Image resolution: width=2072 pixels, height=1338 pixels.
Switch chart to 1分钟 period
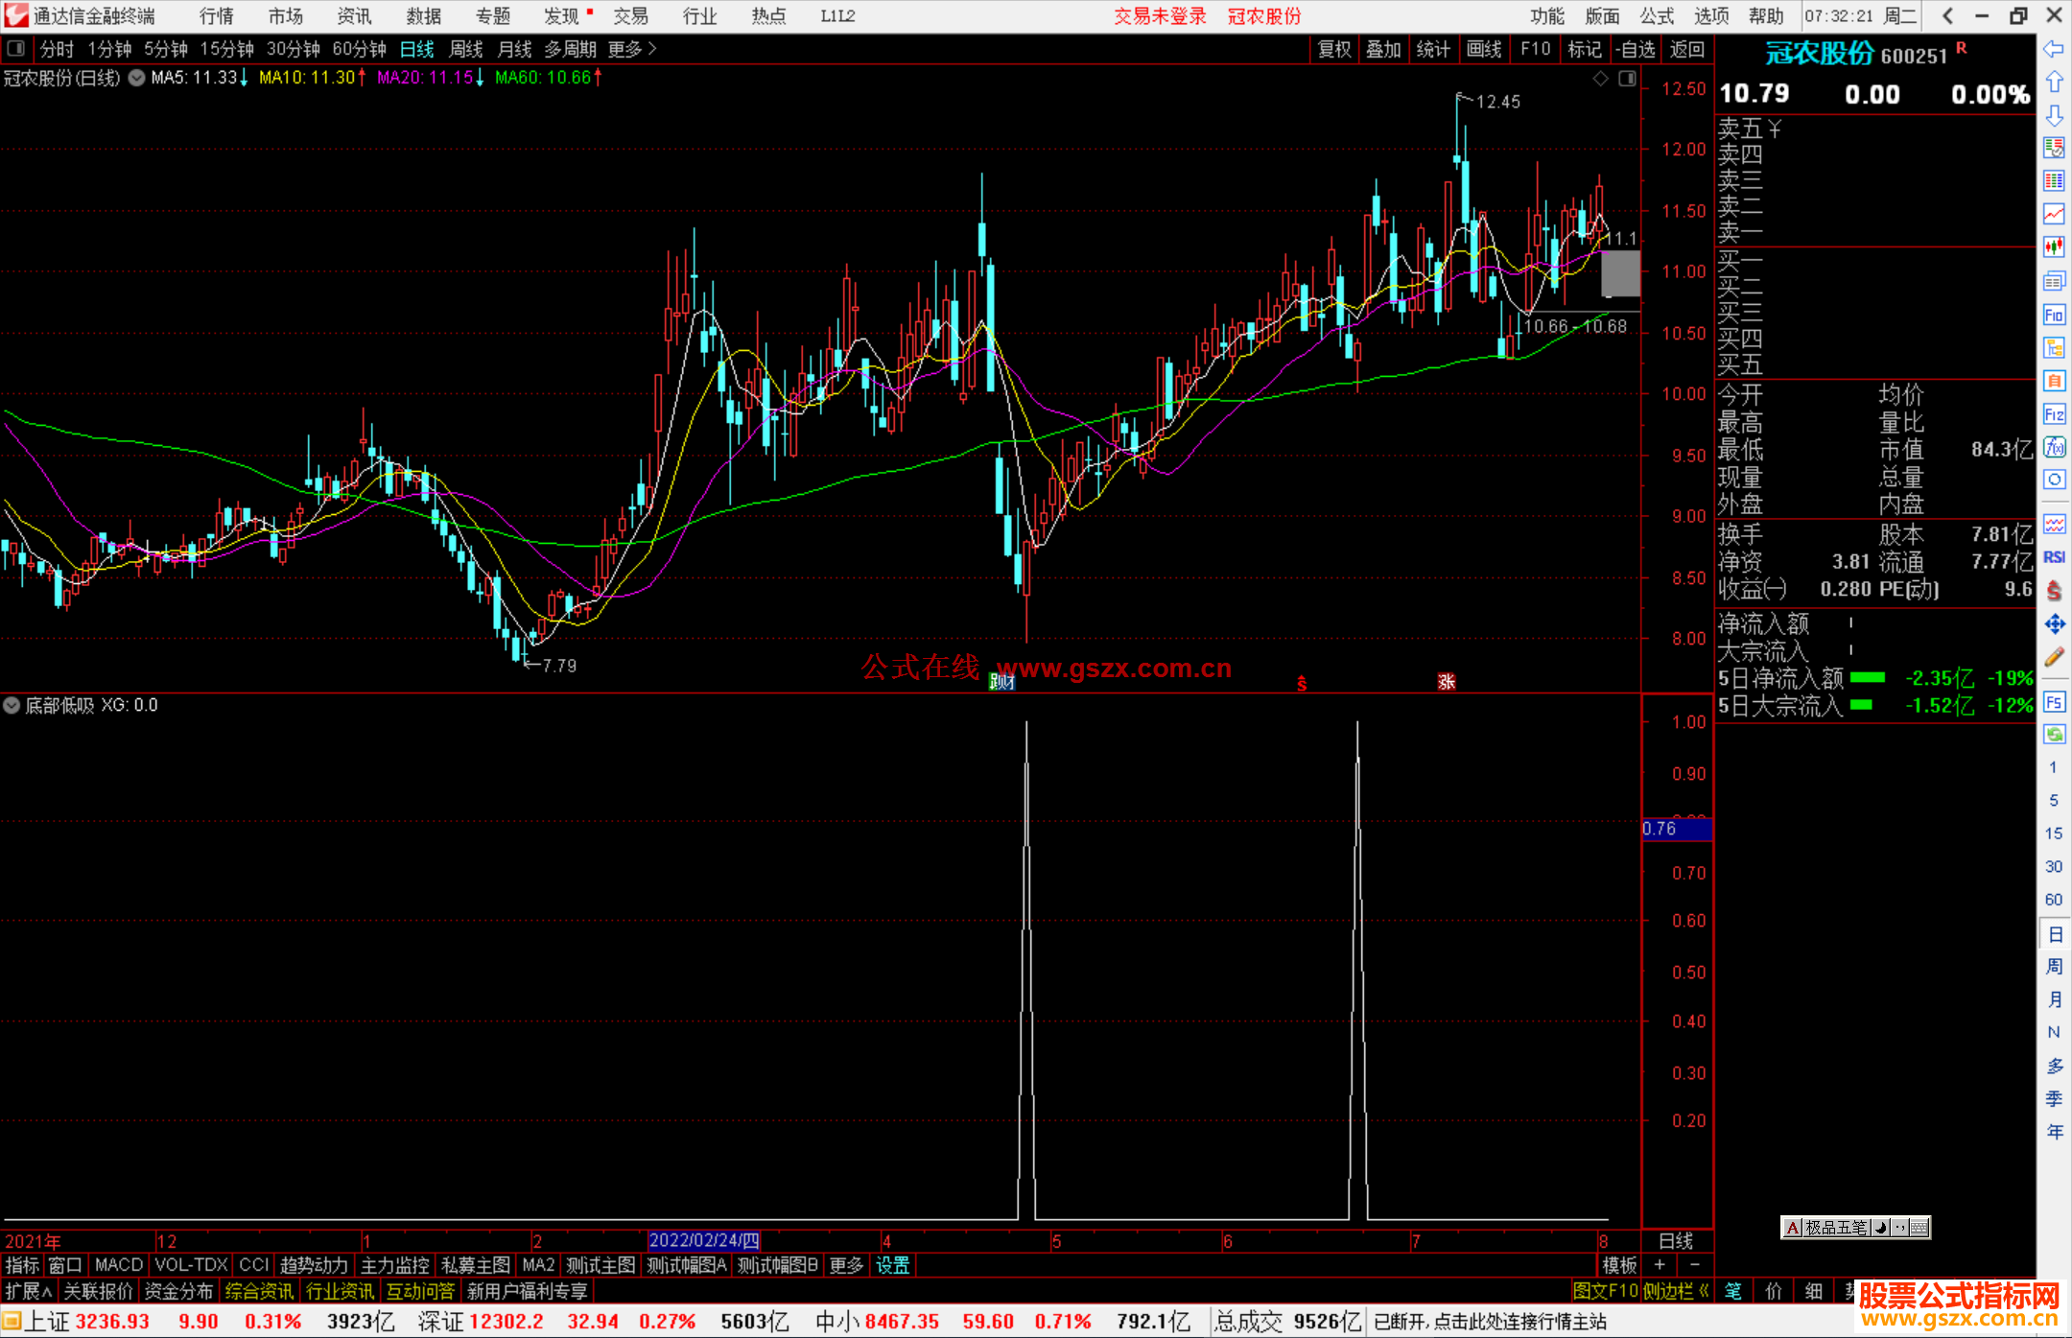click(x=109, y=49)
